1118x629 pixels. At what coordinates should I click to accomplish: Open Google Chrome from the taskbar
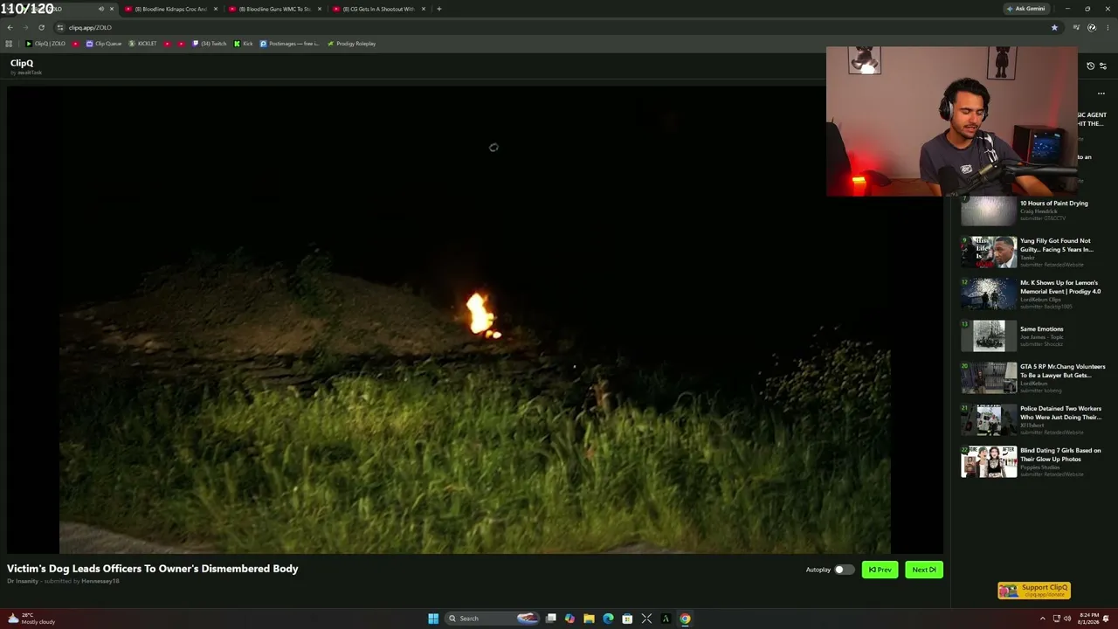pyautogui.click(x=685, y=619)
